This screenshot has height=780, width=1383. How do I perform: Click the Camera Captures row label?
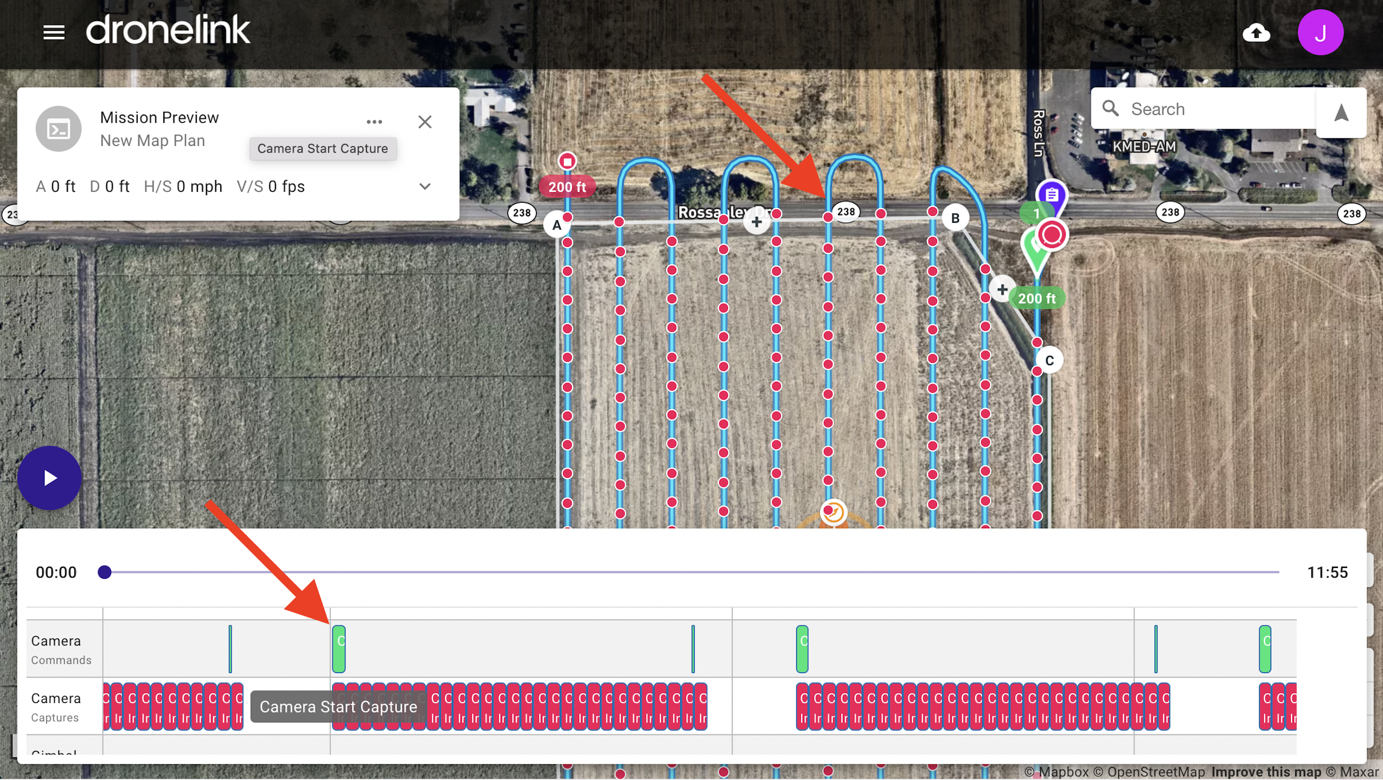click(56, 707)
